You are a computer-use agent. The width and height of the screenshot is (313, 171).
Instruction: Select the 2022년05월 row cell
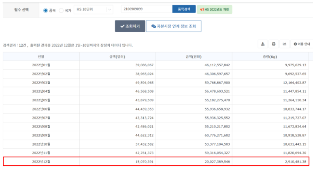point(41,100)
